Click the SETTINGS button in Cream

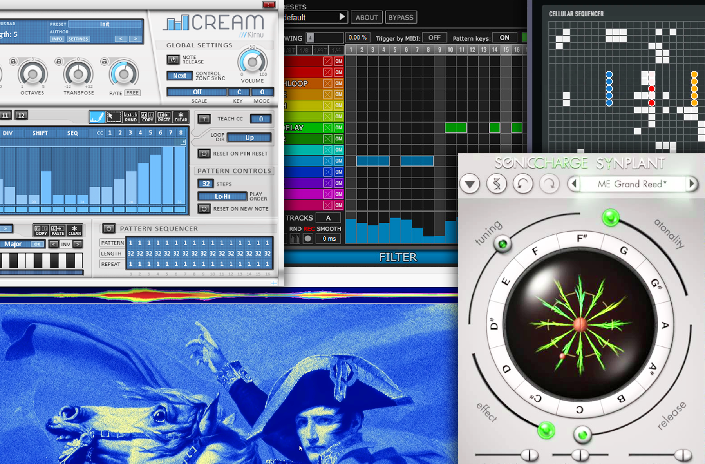tap(78, 39)
